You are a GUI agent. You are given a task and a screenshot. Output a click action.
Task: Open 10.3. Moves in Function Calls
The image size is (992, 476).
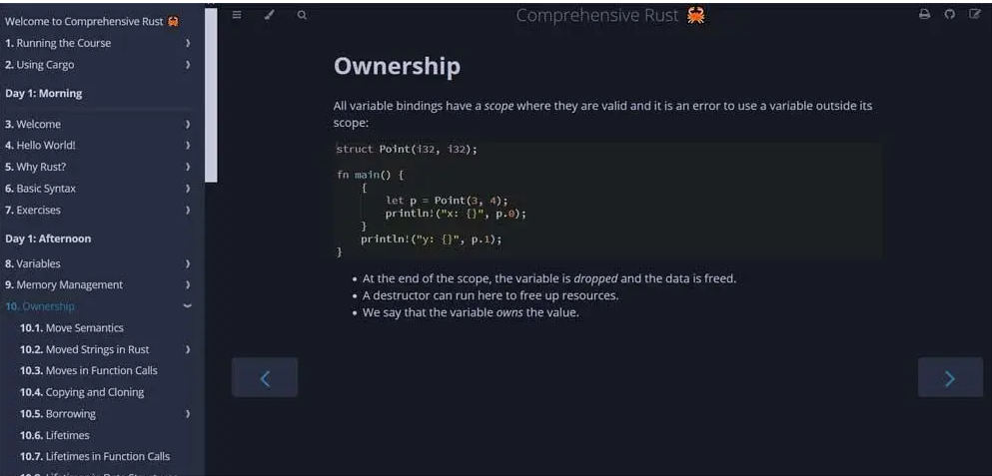point(89,370)
